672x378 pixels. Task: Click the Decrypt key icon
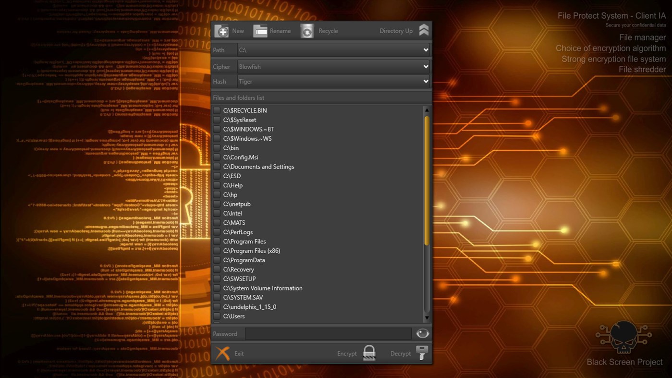422,353
